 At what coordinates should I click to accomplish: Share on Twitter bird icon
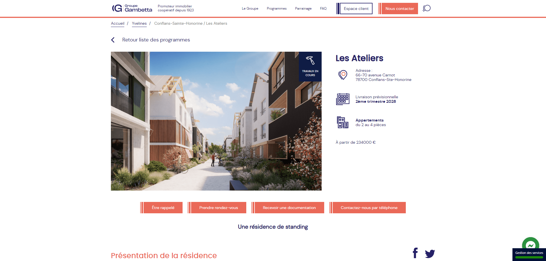pyautogui.click(x=430, y=253)
